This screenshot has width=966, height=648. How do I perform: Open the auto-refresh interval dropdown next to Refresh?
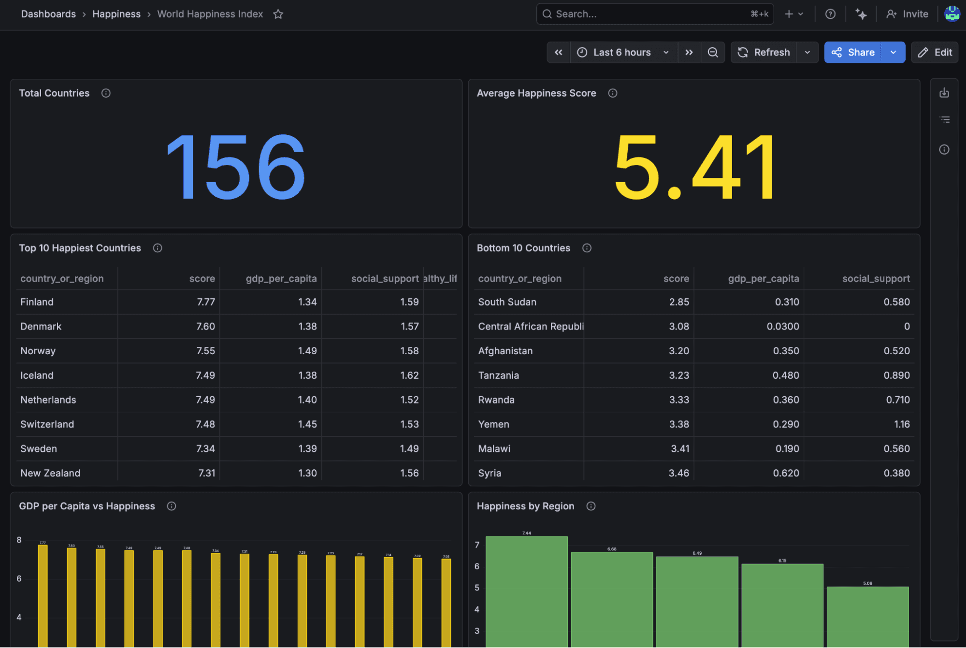(807, 52)
